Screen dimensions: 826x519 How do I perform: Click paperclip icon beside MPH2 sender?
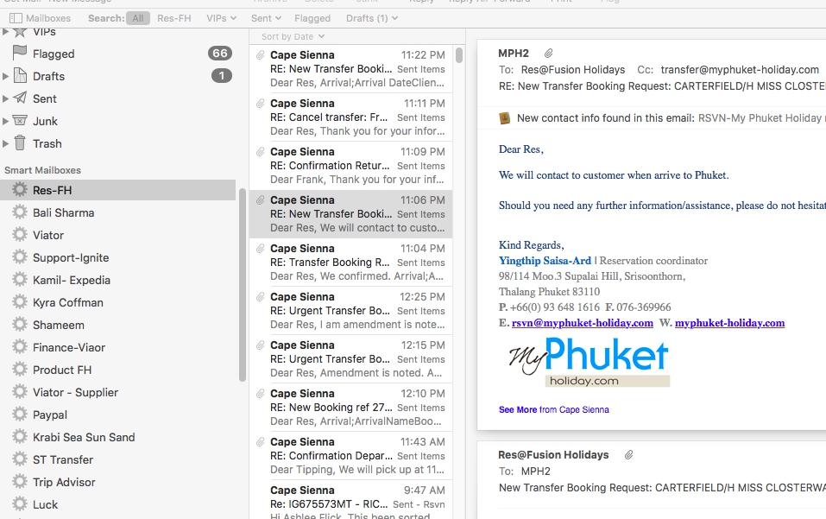548,54
